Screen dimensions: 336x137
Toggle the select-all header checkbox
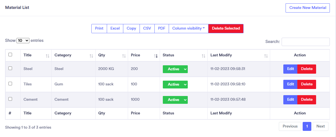(x=10, y=55)
